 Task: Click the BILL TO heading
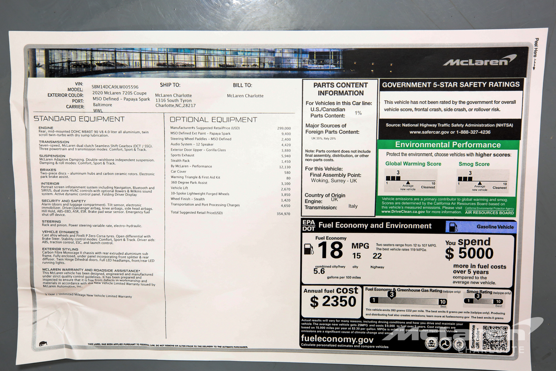click(242, 85)
